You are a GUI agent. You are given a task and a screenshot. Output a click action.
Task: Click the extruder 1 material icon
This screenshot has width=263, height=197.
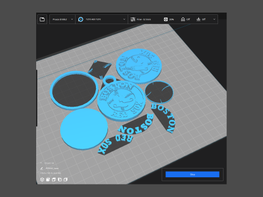pos(81,19)
